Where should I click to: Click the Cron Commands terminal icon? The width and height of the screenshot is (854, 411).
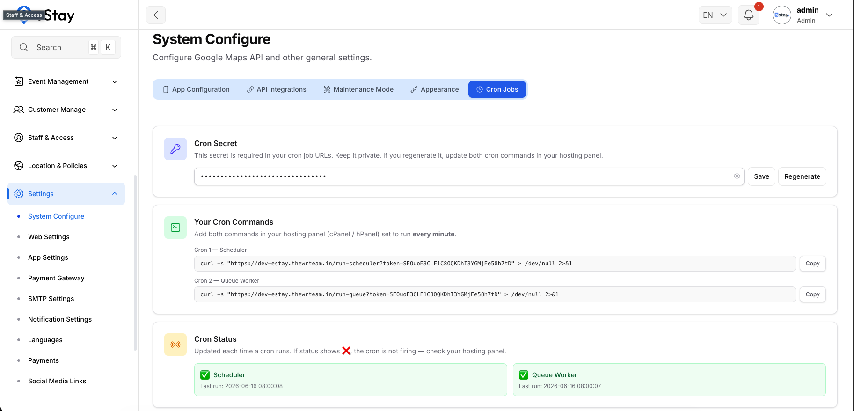point(175,228)
